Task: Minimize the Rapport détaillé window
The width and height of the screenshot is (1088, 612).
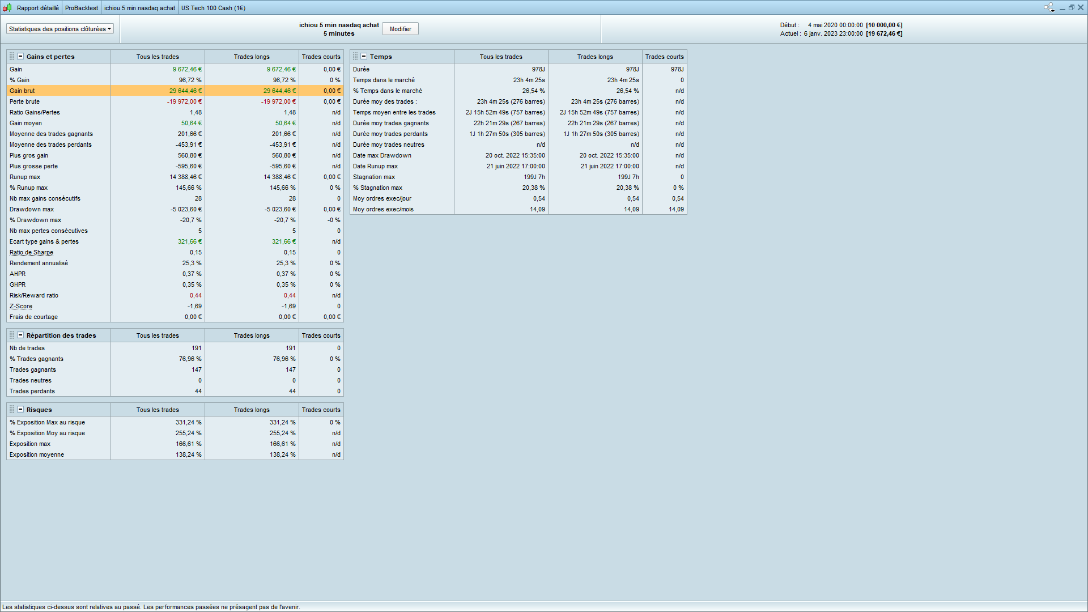Action: [1062, 8]
